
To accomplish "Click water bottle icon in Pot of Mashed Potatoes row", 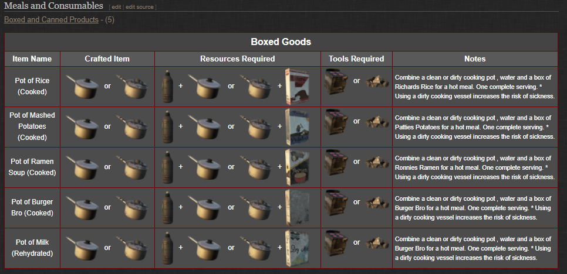I will [167, 127].
